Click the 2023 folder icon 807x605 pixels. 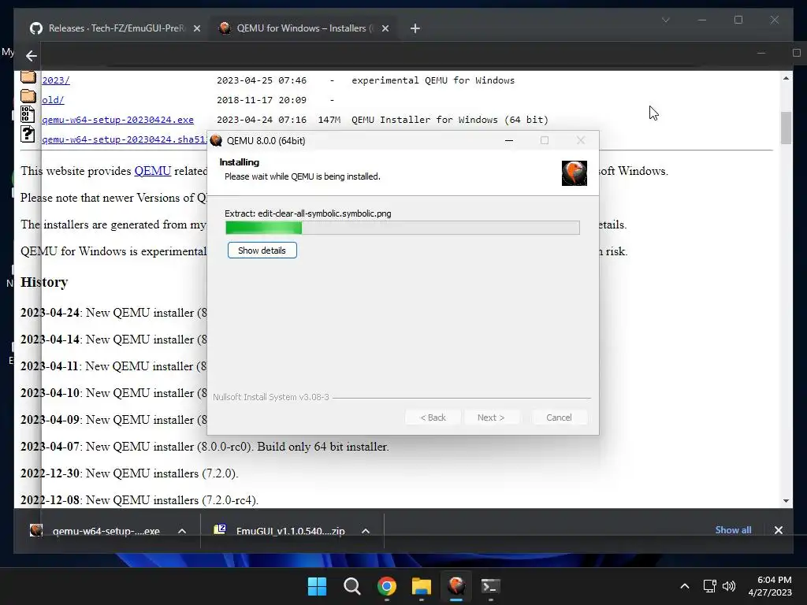[28, 77]
